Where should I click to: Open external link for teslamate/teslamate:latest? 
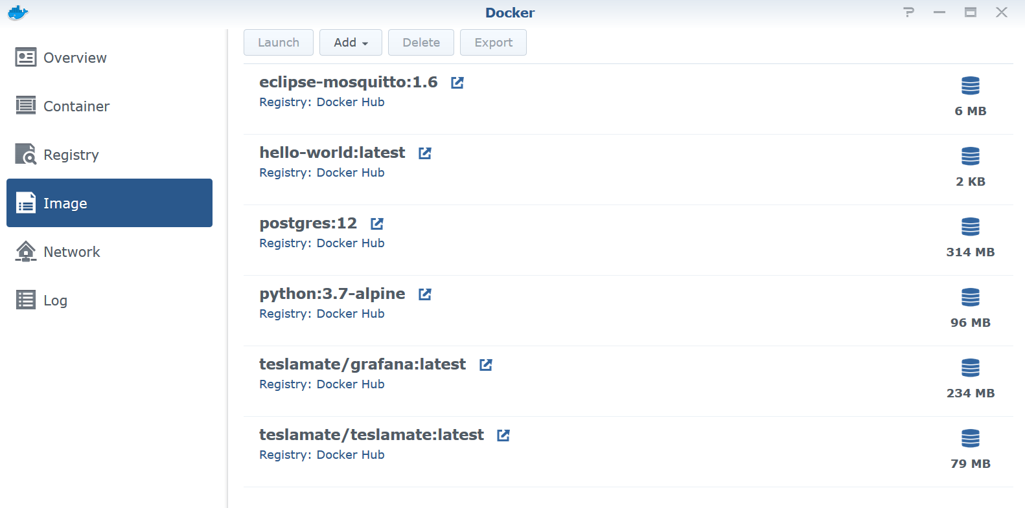(503, 435)
